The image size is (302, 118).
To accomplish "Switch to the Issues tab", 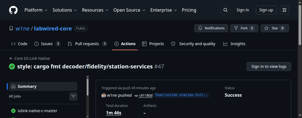I will (x=47, y=44).
